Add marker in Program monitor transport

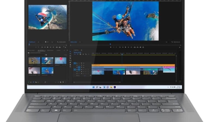pyautogui.click(x=111, y=47)
